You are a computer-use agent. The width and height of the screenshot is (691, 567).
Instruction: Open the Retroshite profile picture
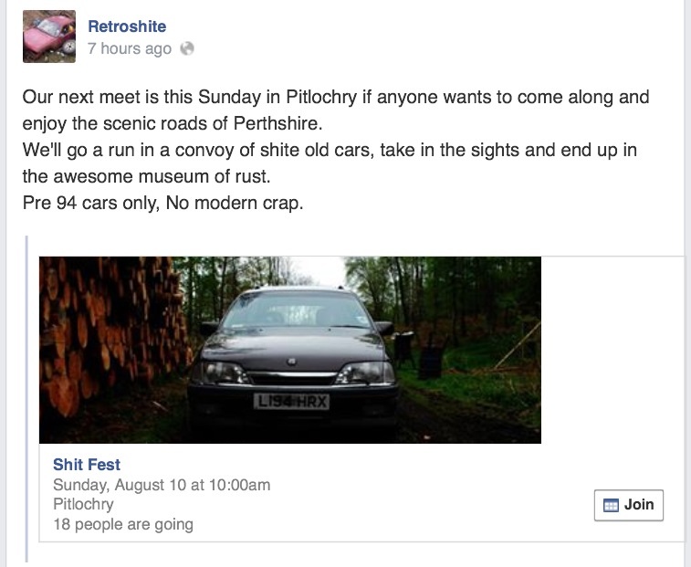(x=49, y=37)
